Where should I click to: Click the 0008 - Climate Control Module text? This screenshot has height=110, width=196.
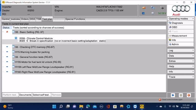pyautogui.click(x=36, y=38)
